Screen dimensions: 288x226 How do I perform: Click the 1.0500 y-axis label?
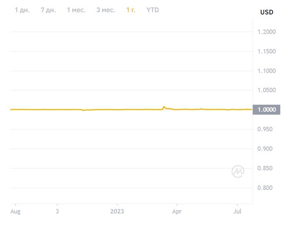267,90
